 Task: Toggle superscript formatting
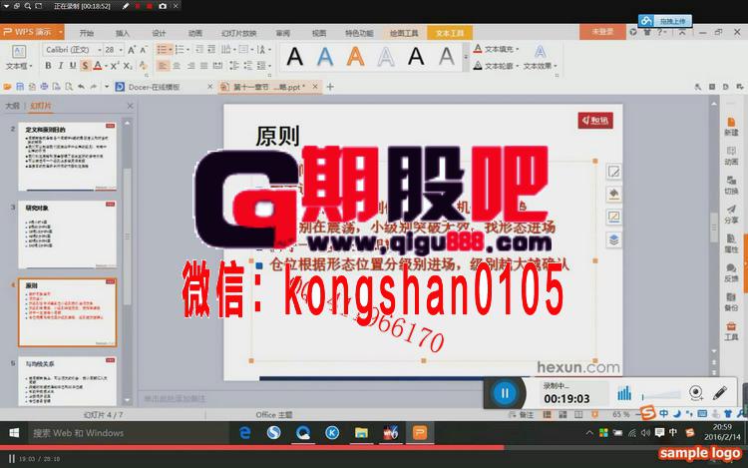pyautogui.click(x=115, y=65)
